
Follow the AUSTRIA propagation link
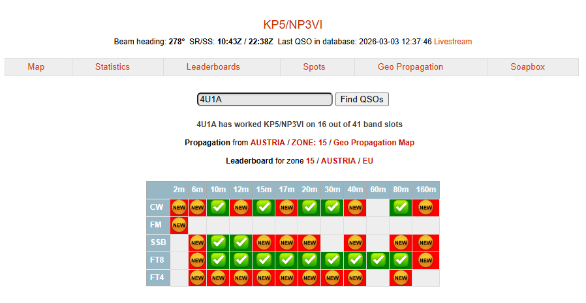tap(267, 143)
